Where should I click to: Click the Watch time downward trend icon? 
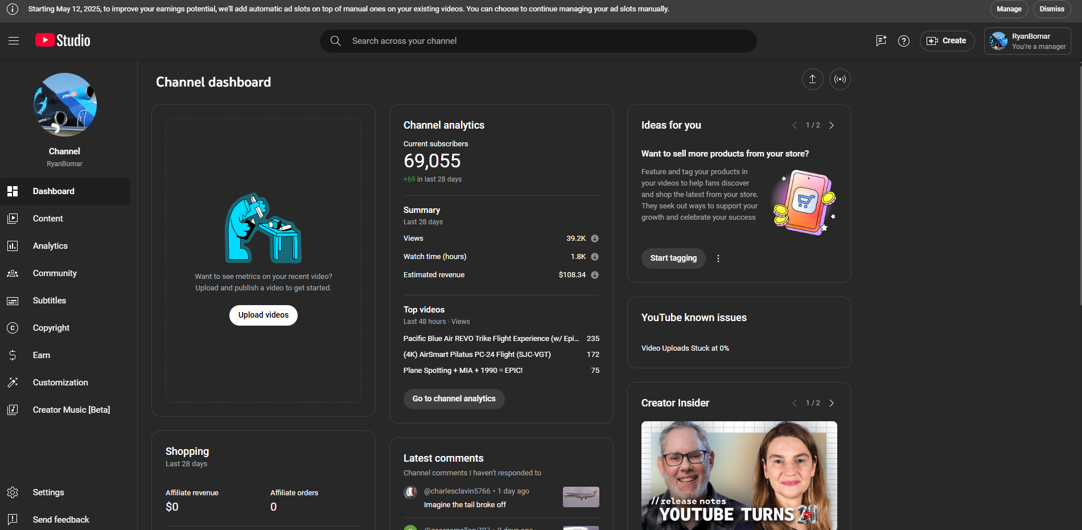(x=595, y=257)
